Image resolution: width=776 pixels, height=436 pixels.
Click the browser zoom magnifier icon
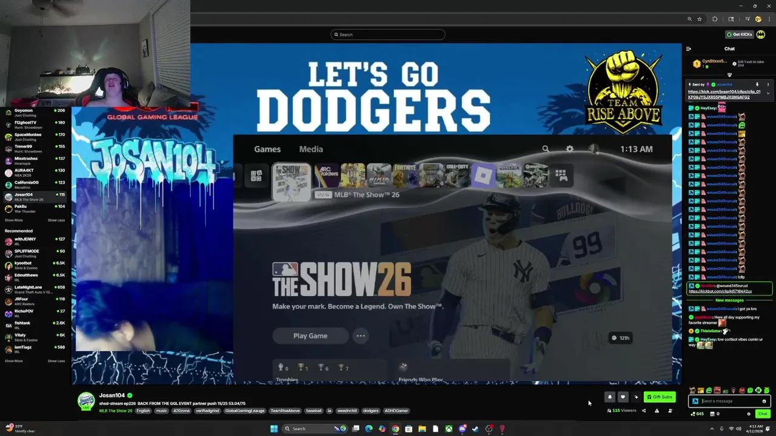click(x=690, y=19)
